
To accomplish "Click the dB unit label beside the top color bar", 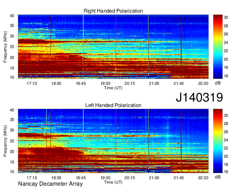I will pyautogui.click(x=218, y=83).
